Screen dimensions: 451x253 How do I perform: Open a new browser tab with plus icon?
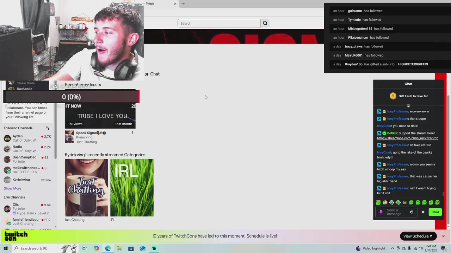tap(183, 4)
